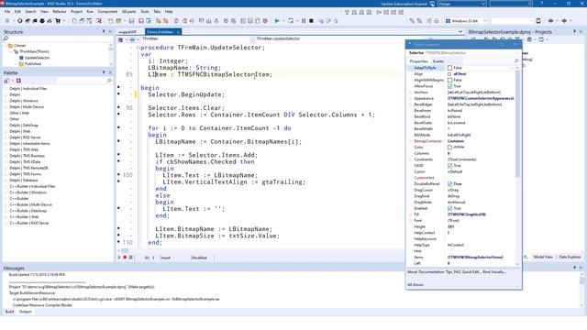Click the Step Over debug icon
Image resolution: width=587 pixels, height=330 pixels.
coord(328,21)
